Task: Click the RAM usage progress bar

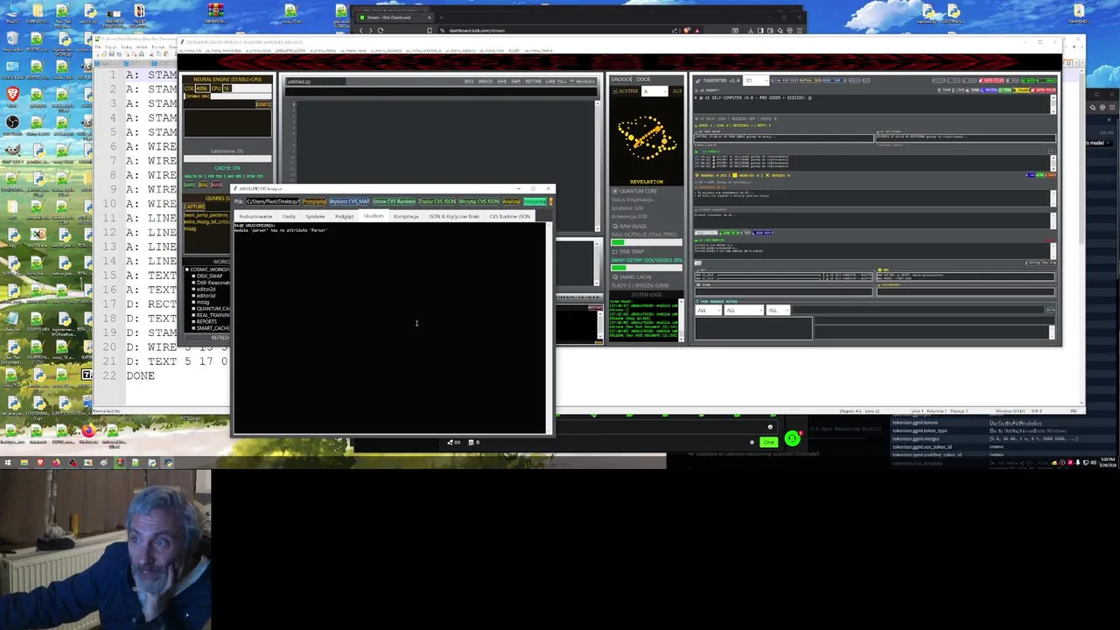Action: [647, 242]
